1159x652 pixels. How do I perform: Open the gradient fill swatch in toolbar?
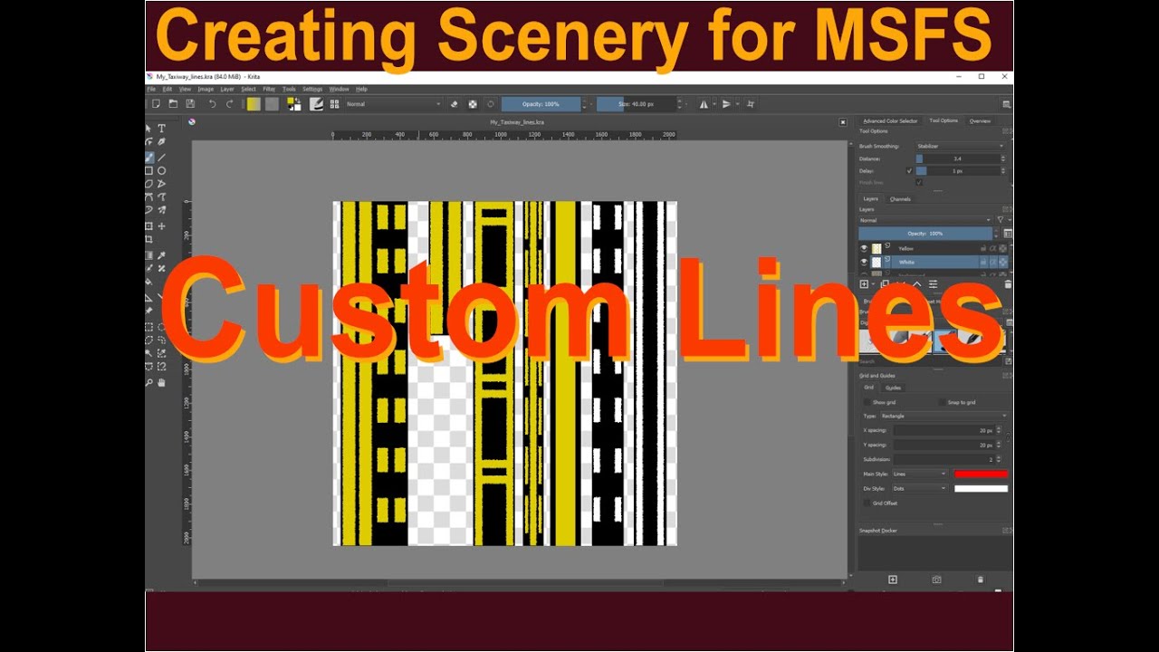(x=254, y=104)
